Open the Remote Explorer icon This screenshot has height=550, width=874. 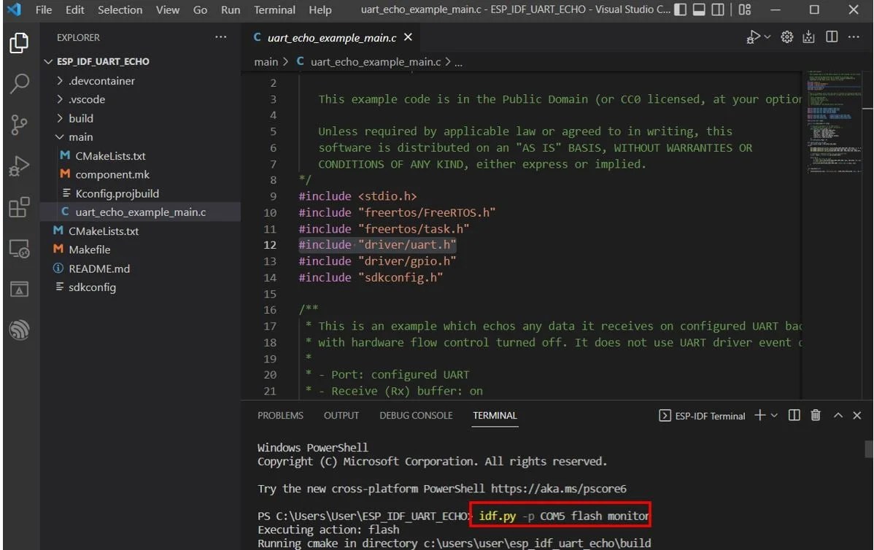pyautogui.click(x=19, y=248)
